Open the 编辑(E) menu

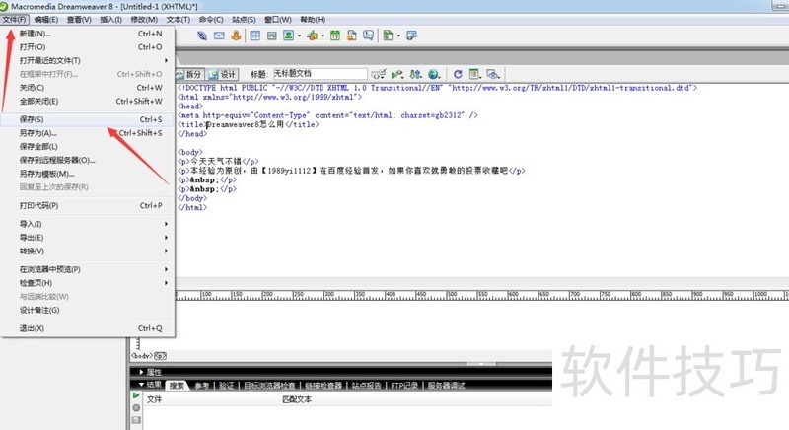pos(46,20)
